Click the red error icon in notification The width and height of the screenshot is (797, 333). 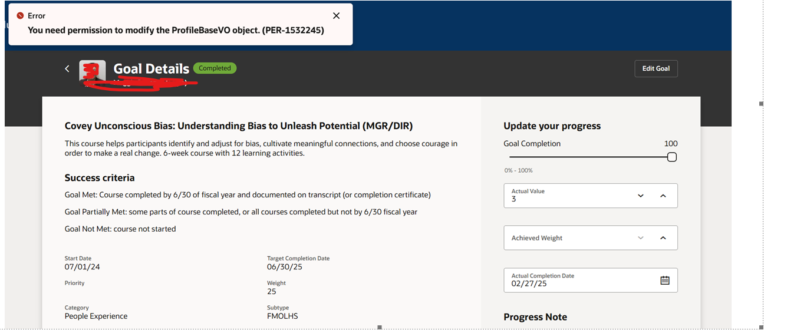(x=20, y=16)
